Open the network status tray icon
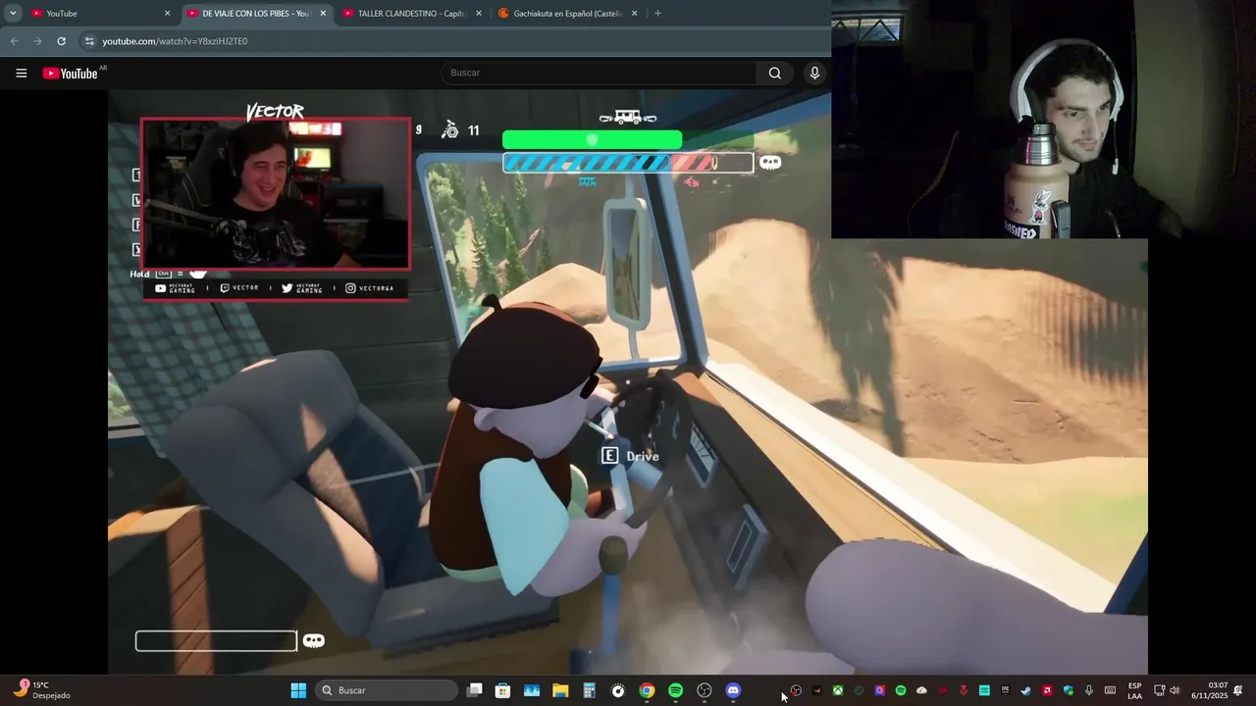Viewport: 1256px width, 706px height. (x=1159, y=690)
